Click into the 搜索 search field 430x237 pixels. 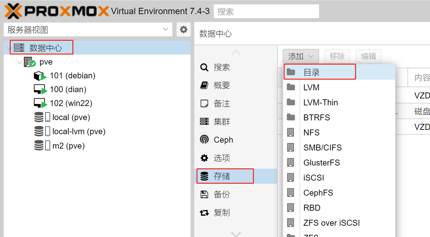[266, 12]
